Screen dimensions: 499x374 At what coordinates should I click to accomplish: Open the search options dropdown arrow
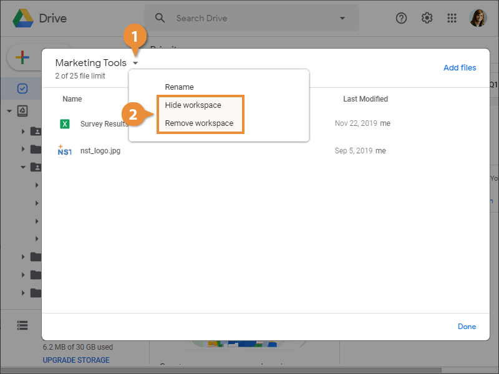(342, 18)
